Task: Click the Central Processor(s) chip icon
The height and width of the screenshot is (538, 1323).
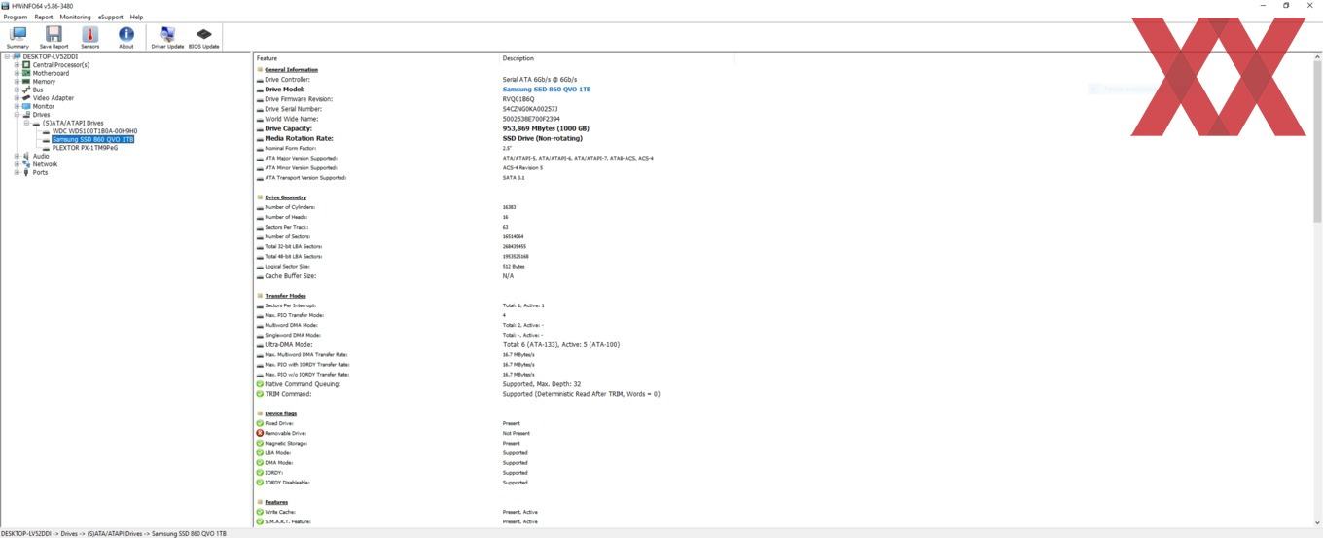Action: pyautogui.click(x=26, y=65)
